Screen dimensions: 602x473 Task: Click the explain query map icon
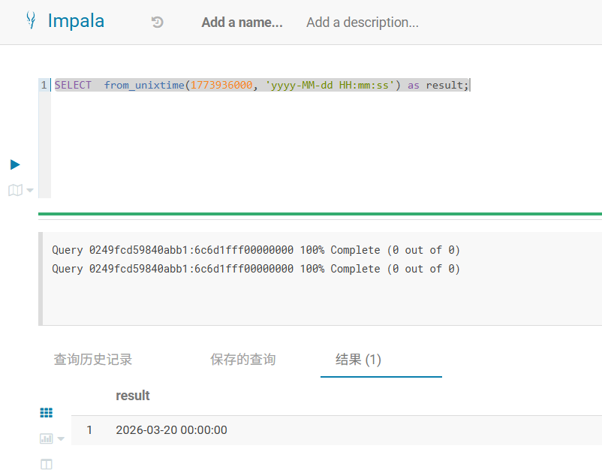pyautogui.click(x=15, y=191)
